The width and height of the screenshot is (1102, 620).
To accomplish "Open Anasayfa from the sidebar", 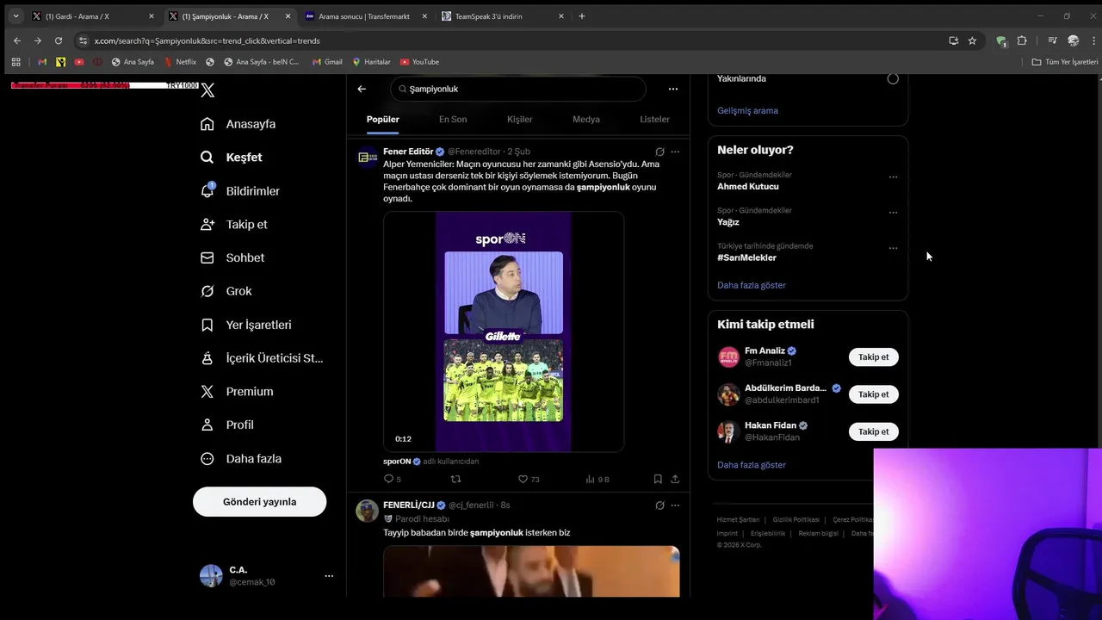I will (x=238, y=124).
